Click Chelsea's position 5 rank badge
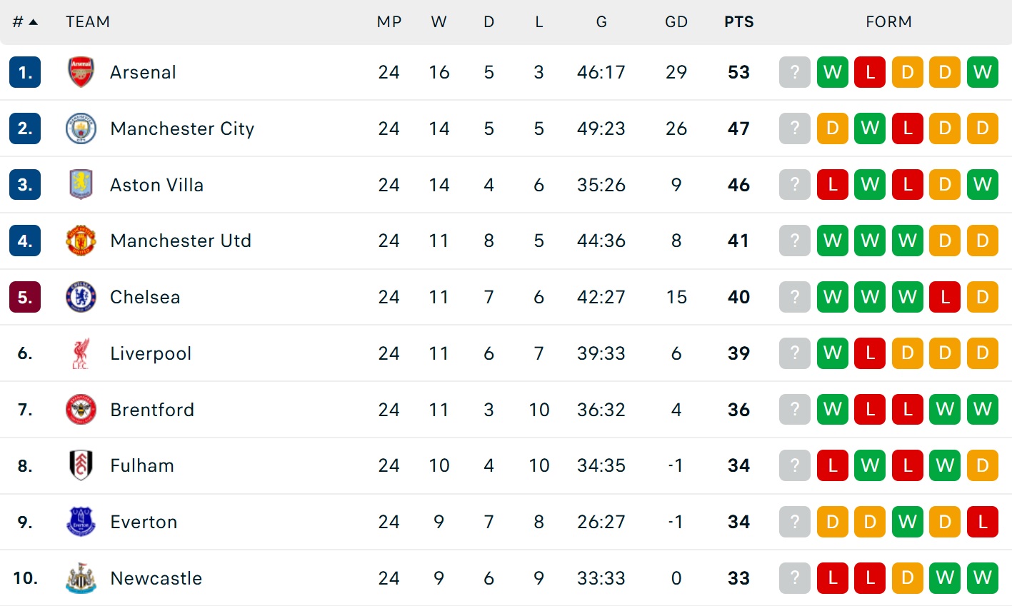Viewport: 1012px width, 606px height. (25, 297)
